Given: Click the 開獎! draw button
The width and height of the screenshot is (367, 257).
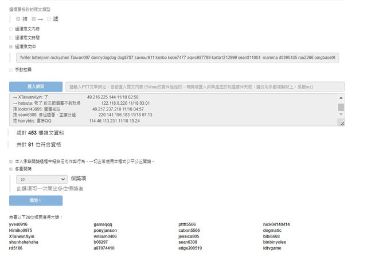Looking at the screenshot, I should [x=35, y=201].
